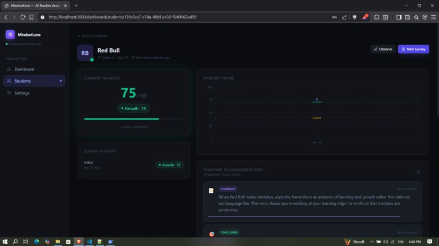Click the data point in Mindset Trend chart

click(316, 99)
